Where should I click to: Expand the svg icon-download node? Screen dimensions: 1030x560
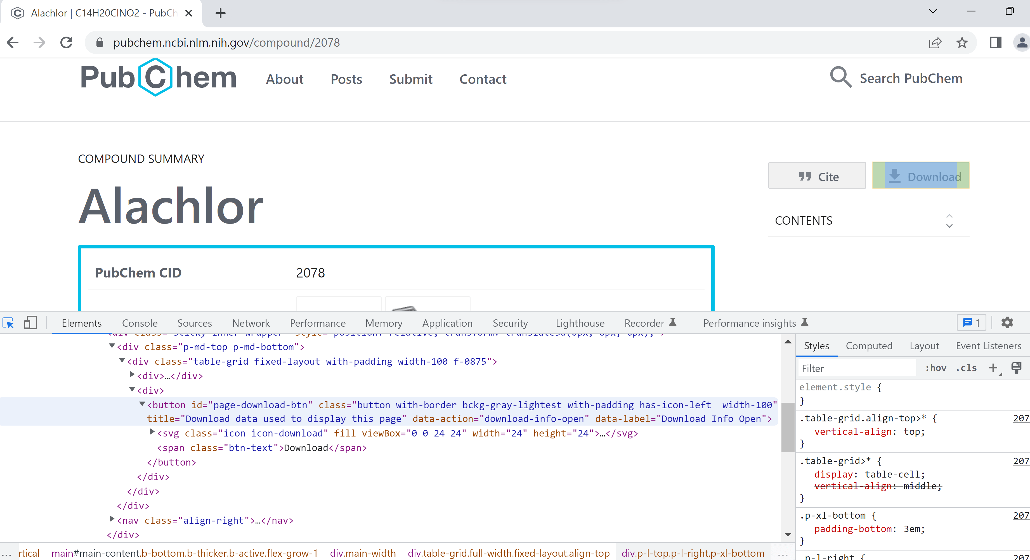pos(152,432)
